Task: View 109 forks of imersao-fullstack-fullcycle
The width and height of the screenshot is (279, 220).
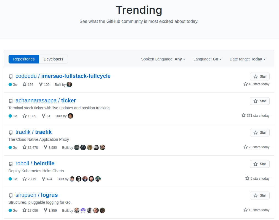Action: [x=44, y=84]
